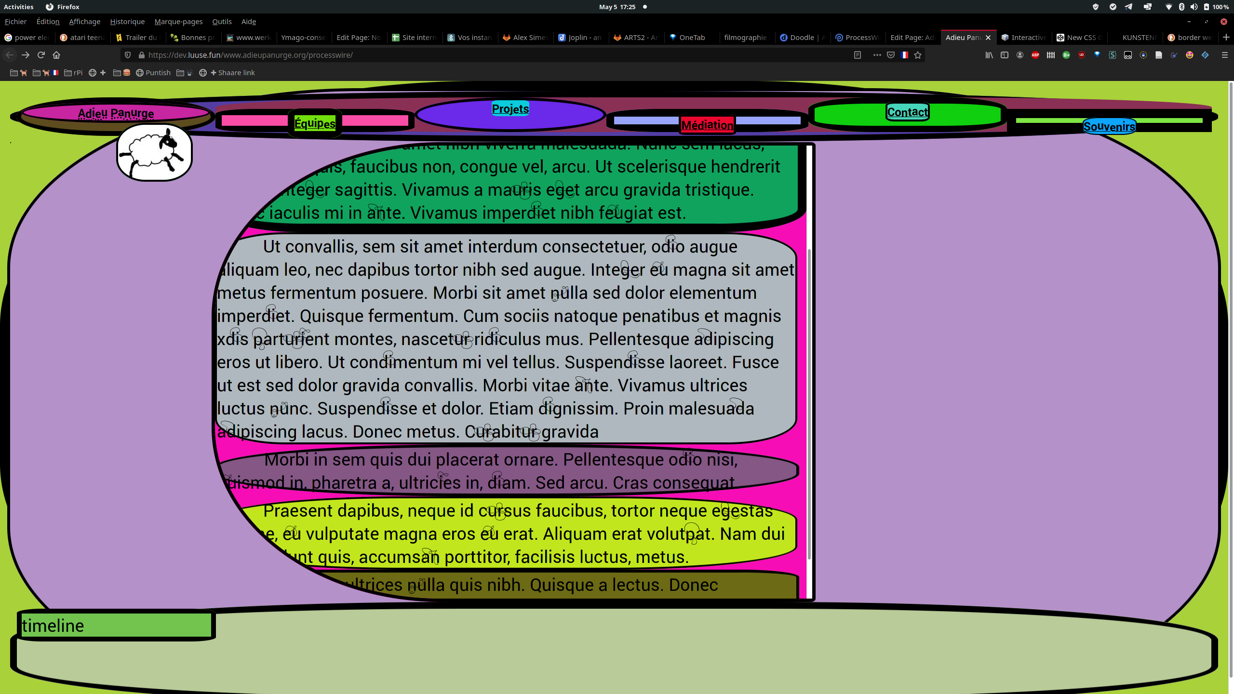The image size is (1234, 694).
Task: Open the Firefox account icon
Action: 1019,55
